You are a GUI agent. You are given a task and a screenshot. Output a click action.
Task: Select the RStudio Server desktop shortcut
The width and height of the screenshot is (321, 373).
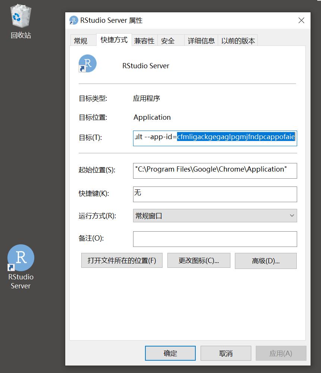click(21, 267)
